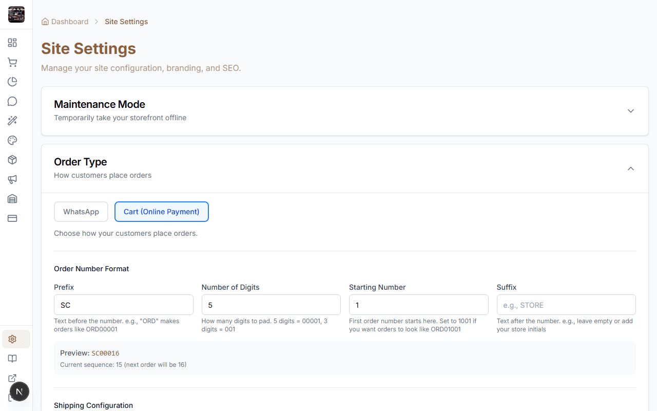Open the N user avatar
The height and width of the screenshot is (411, 657).
click(x=20, y=391)
